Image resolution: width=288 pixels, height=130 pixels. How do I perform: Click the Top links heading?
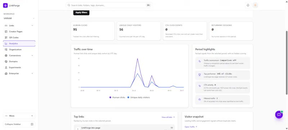click(x=79, y=117)
